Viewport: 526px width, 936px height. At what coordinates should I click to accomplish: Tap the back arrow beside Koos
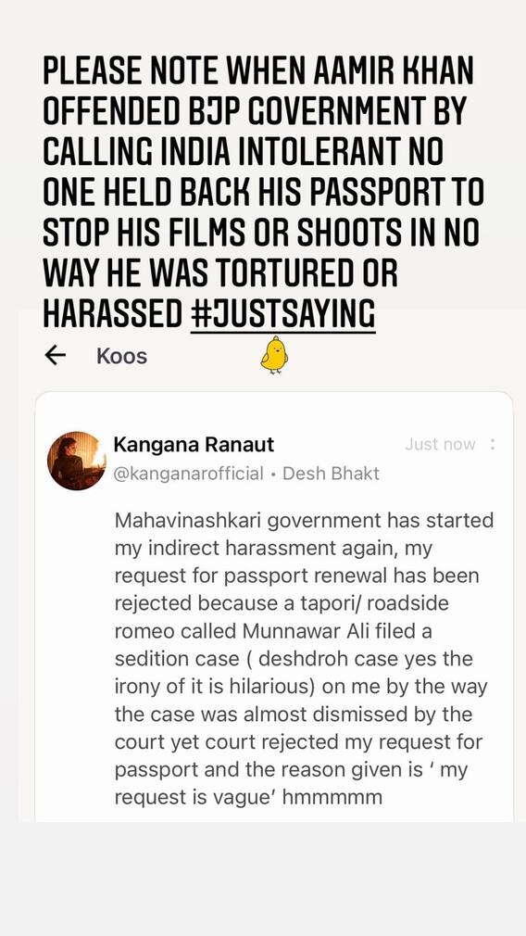pyautogui.click(x=55, y=356)
